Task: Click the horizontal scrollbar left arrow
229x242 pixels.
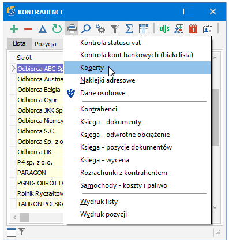Action: 15,218
